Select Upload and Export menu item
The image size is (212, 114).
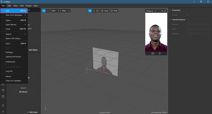tap(14, 57)
